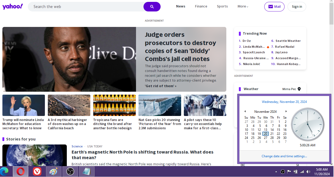
Task: Click the scrollbar up arrow
Action: (331, 2)
